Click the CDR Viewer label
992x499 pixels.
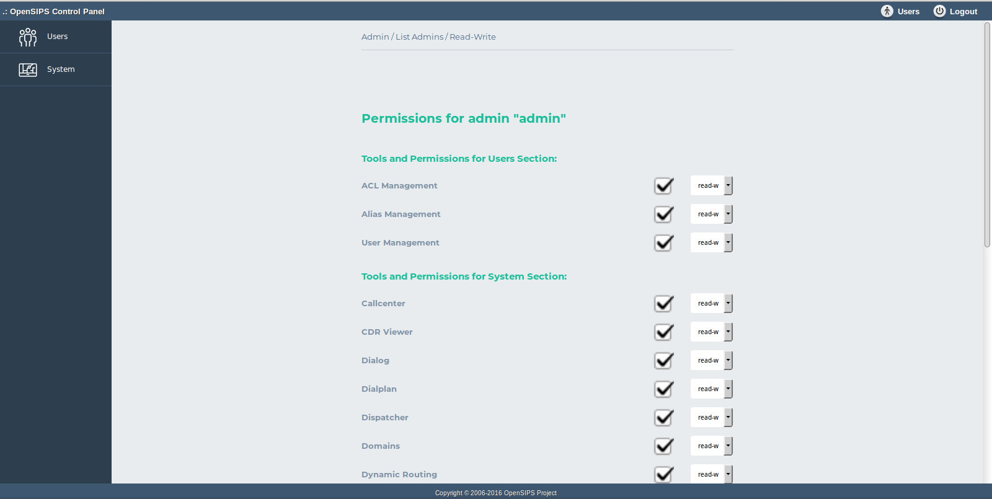[387, 332]
